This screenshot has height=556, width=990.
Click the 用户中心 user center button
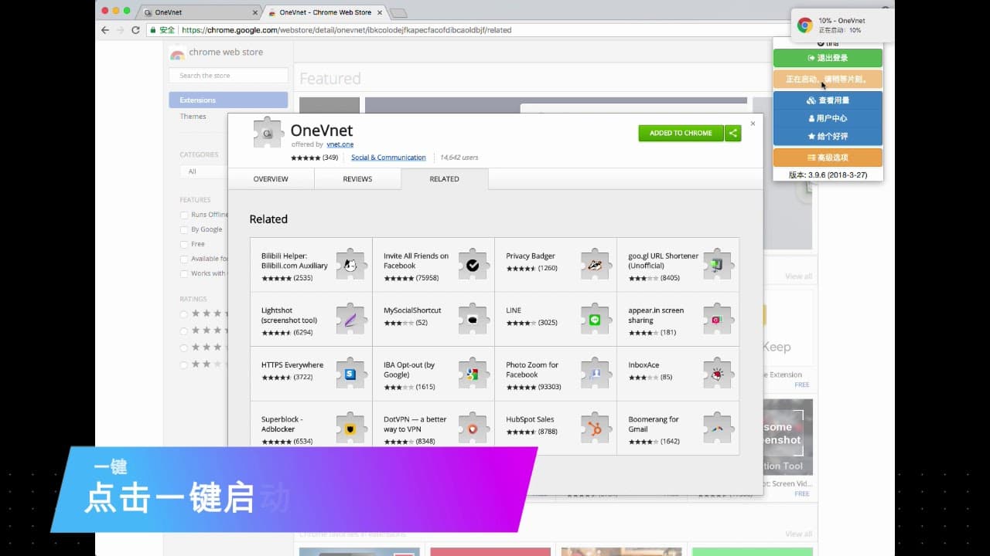point(828,118)
